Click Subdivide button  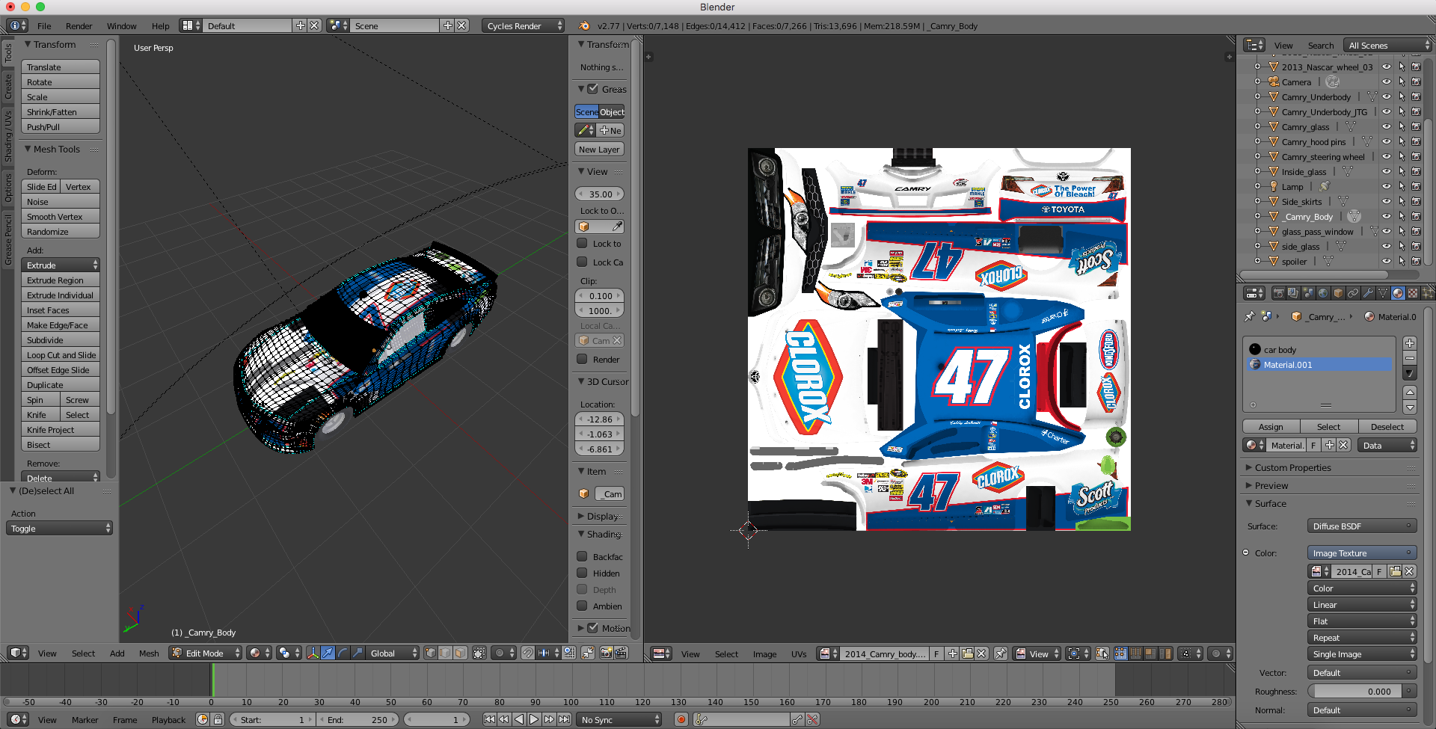pos(61,339)
